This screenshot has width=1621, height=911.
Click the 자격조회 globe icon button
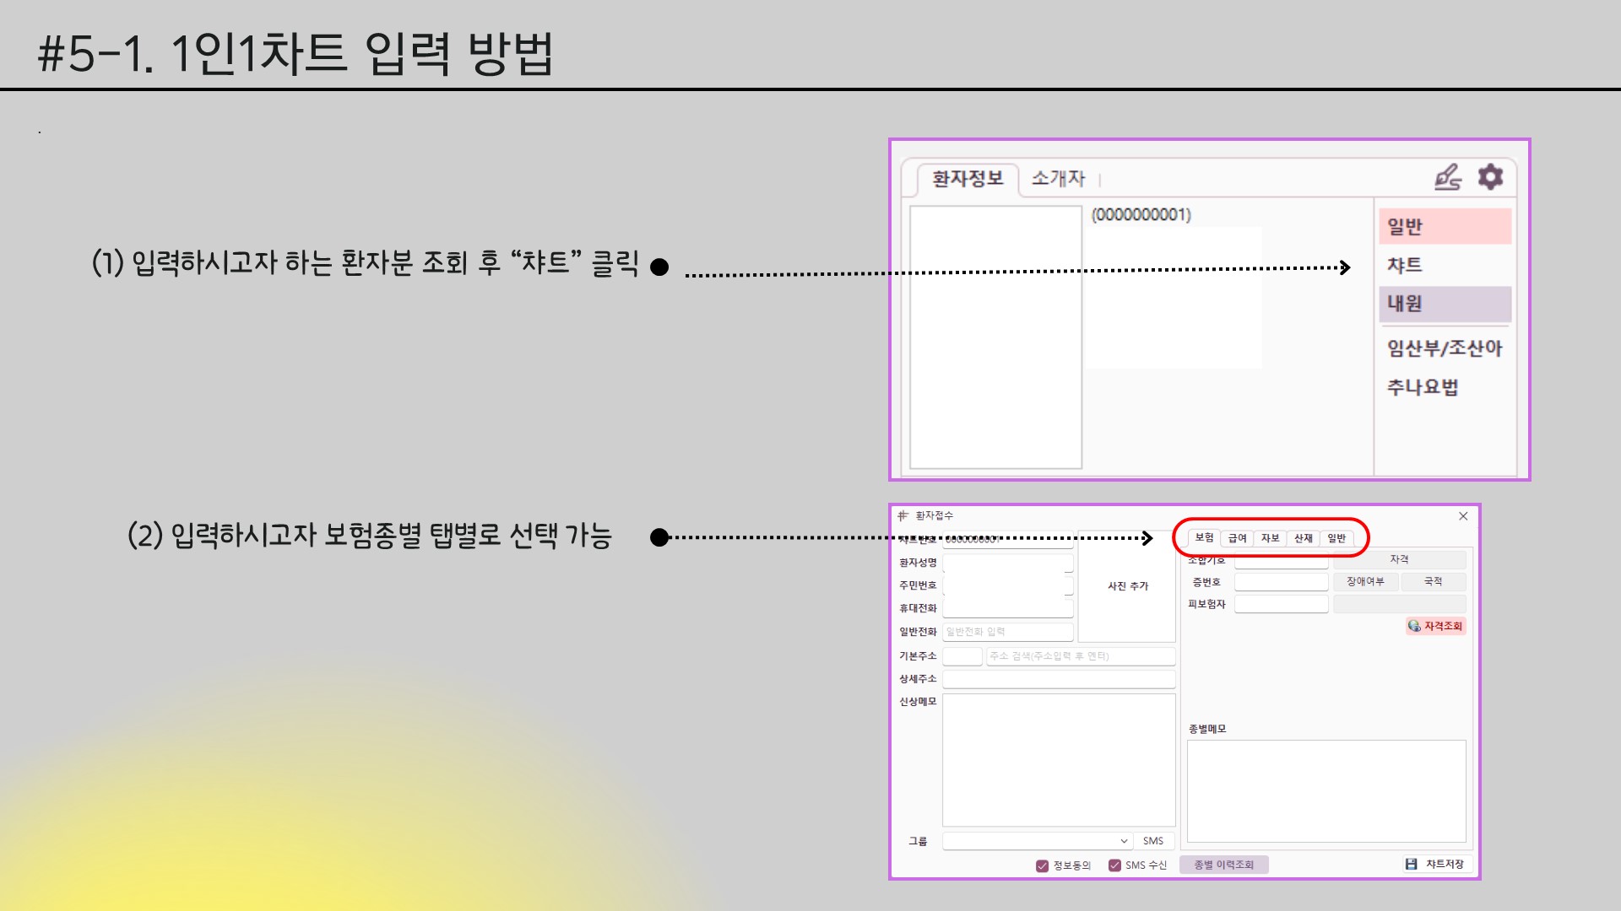[1415, 626]
